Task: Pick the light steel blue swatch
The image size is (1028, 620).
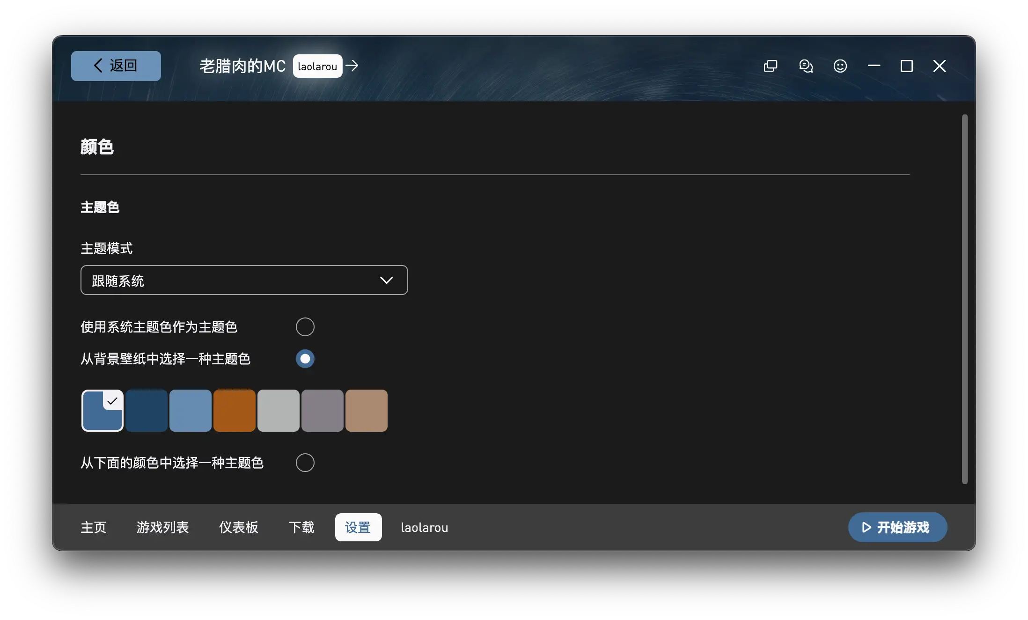Action: [191, 411]
